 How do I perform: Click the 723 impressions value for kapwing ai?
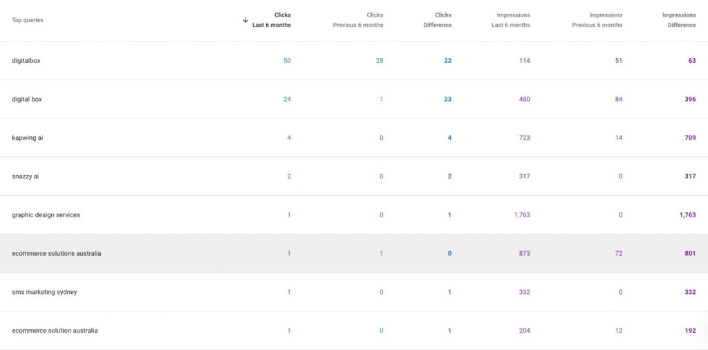tap(524, 138)
